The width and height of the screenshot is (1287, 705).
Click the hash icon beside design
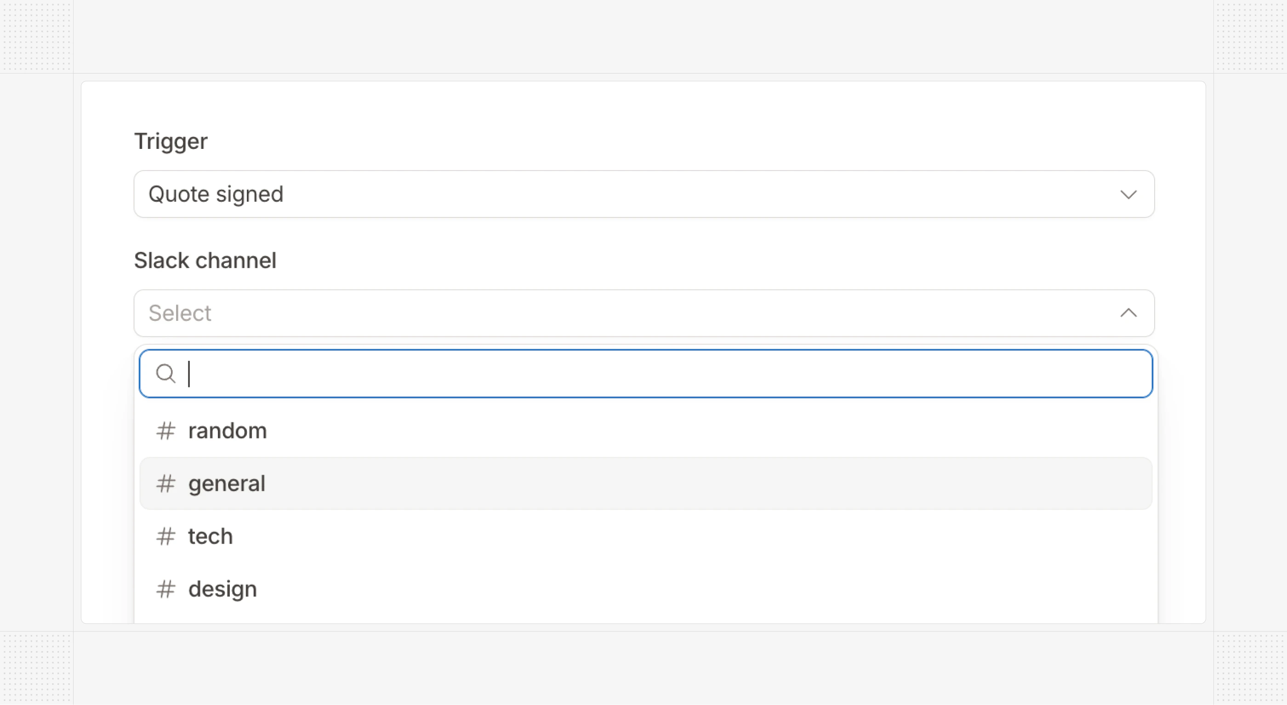(165, 589)
